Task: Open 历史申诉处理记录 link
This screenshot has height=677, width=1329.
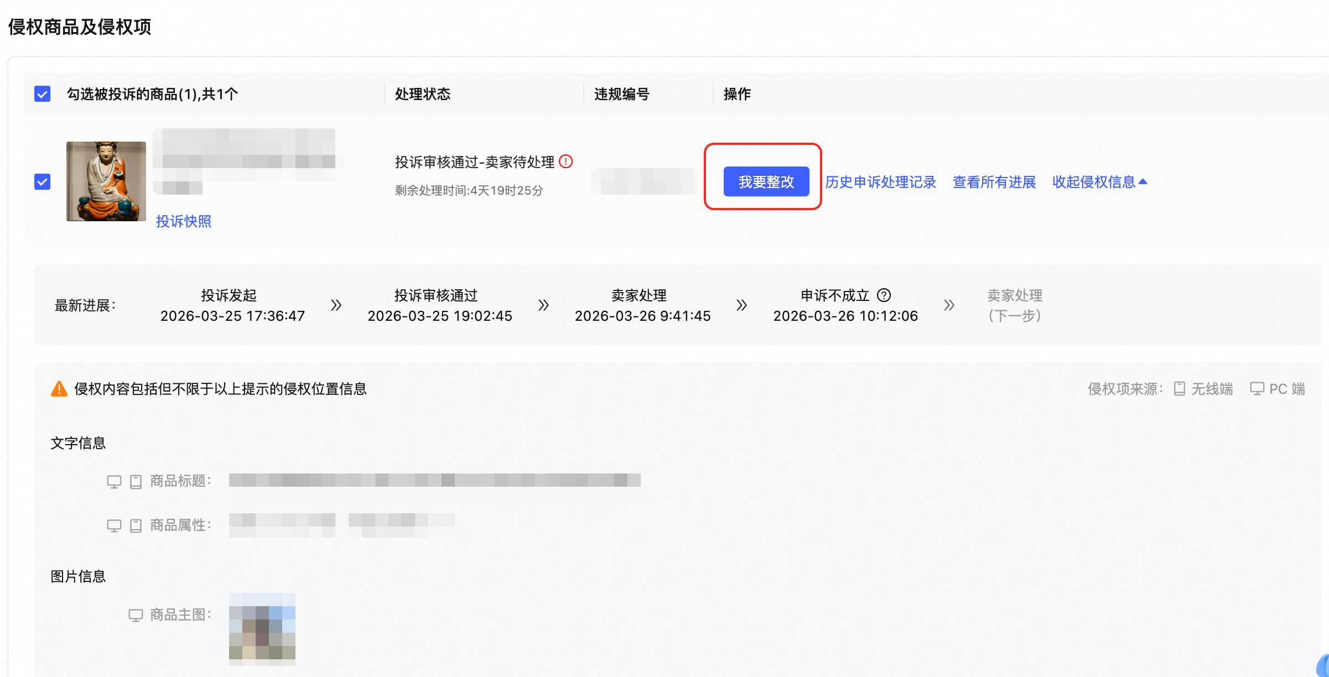Action: (x=881, y=182)
